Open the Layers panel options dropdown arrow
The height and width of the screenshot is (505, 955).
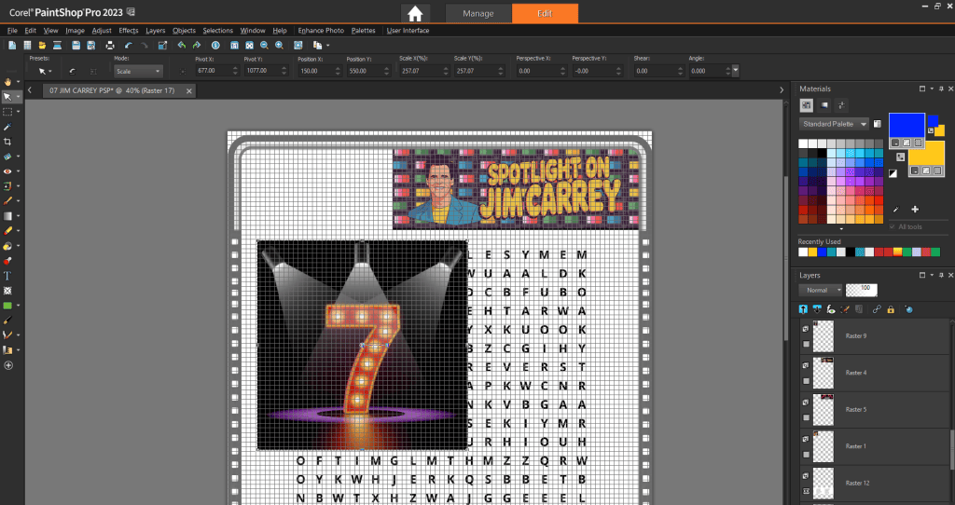tap(932, 275)
